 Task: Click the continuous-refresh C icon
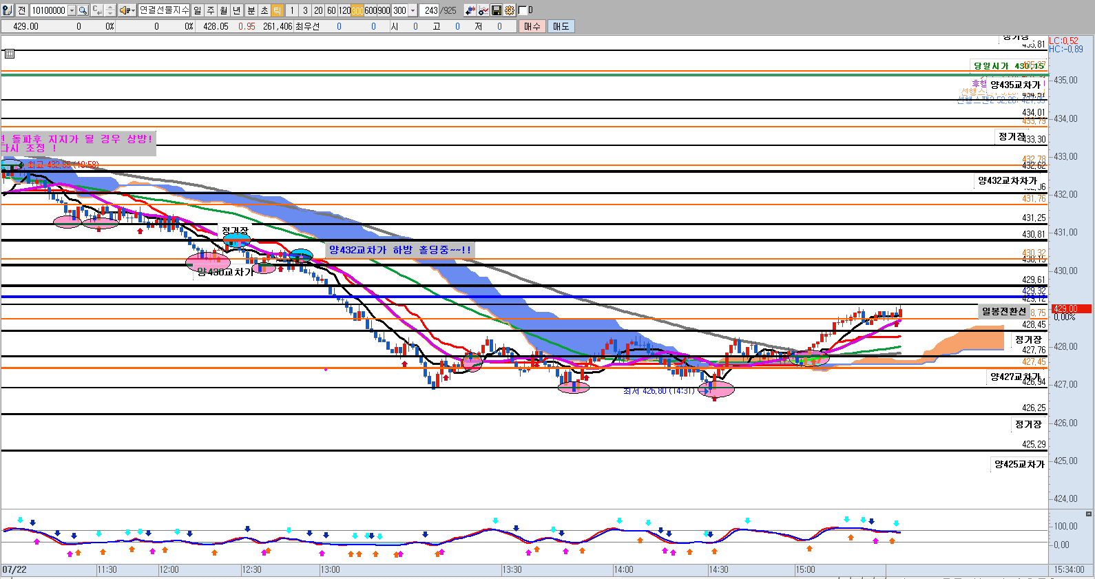[x=97, y=10]
